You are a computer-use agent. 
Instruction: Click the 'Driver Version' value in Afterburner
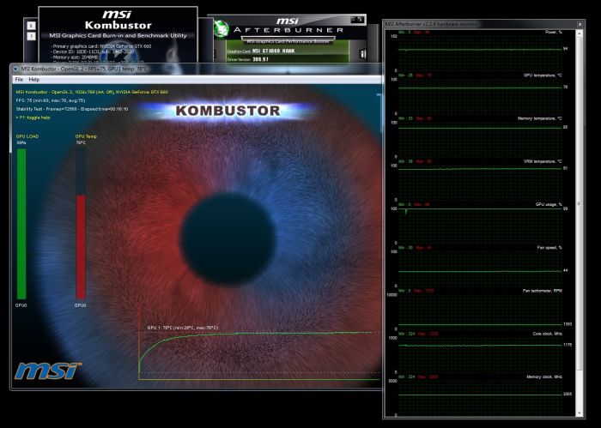pyautogui.click(x=260, y=59)
